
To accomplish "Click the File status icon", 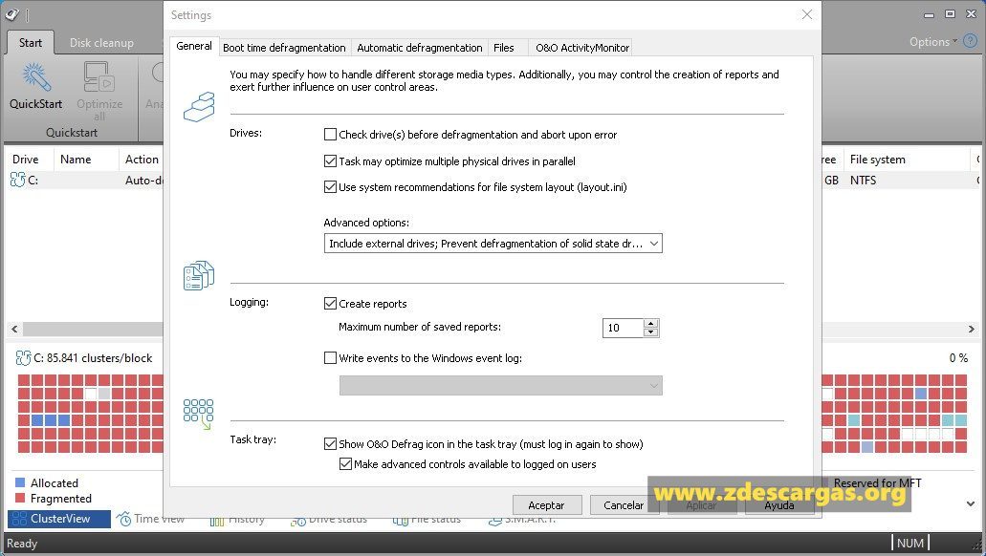I will pos(400,521).
